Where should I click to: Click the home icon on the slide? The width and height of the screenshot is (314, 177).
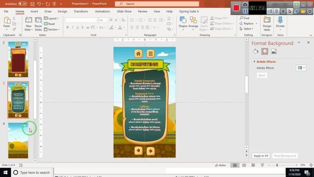pyautogui.click(x=138, y=54)
